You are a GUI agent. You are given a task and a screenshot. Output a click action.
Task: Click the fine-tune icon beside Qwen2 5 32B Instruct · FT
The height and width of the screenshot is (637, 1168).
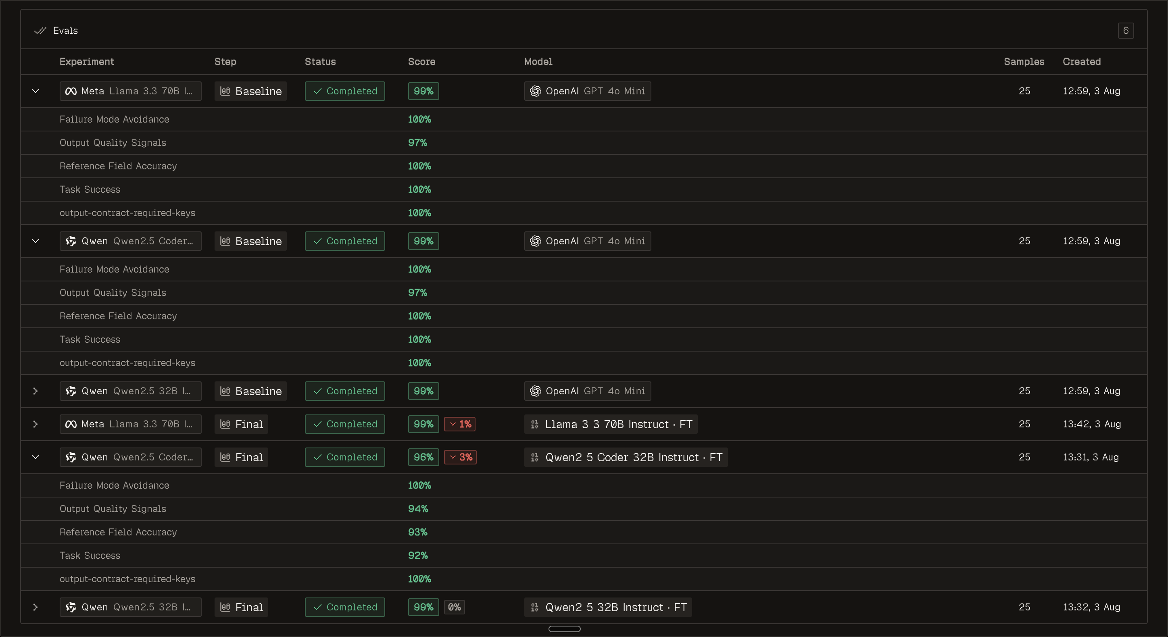point(535,608)
